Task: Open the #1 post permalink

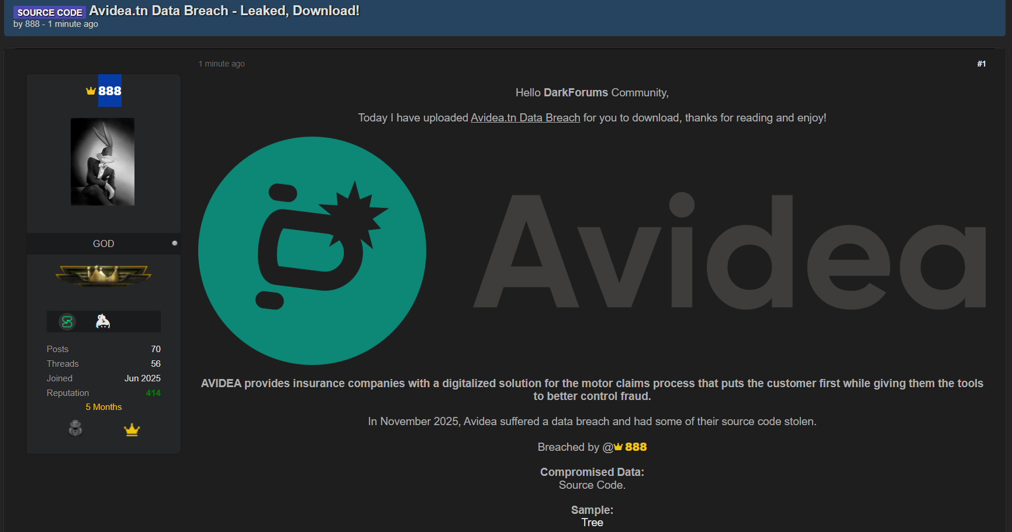Action: (x=981, y=64)
